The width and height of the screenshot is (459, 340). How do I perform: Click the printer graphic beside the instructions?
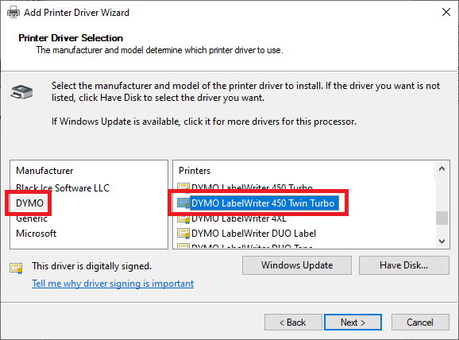coord(21,91)
